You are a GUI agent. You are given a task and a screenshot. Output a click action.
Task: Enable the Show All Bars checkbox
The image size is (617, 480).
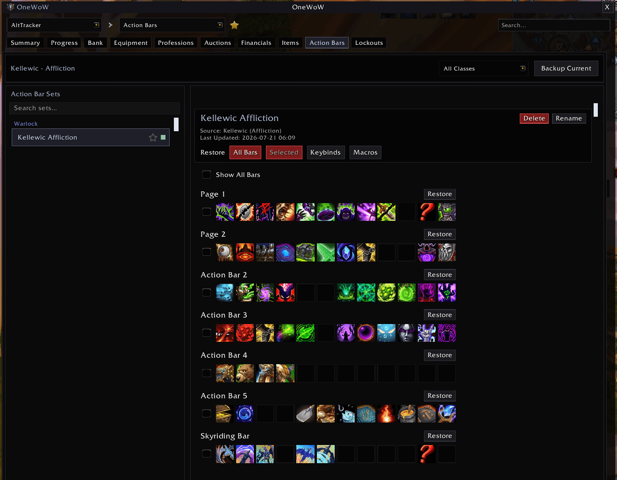click(x=207, y=175)
